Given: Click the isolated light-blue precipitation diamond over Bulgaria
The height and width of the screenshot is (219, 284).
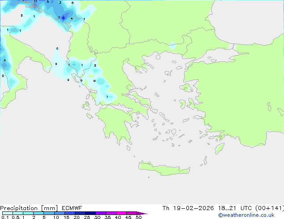Looking at the screenshot, I should tap(172, 45).
